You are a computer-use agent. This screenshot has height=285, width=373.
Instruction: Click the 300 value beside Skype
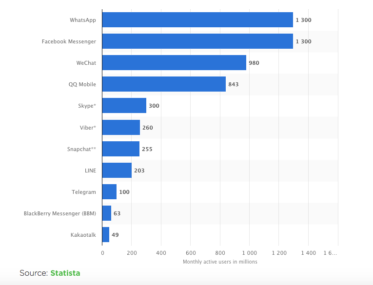(x=154, y=106)
